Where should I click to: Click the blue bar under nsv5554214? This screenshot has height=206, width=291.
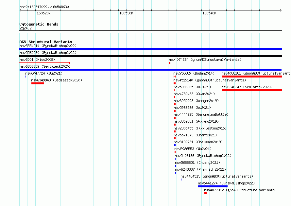pos(150,49)
